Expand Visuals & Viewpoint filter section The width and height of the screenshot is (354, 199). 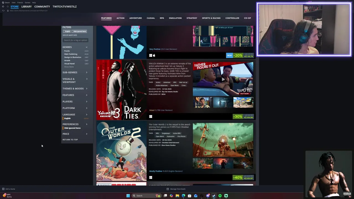75,80
